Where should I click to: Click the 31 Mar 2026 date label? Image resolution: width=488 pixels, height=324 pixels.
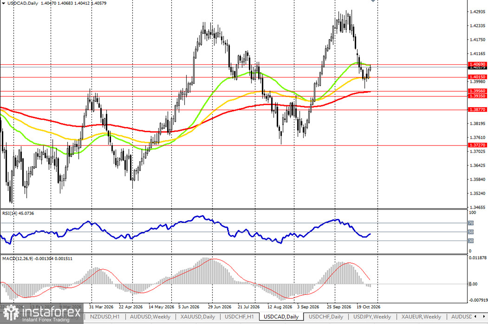pyautogui.click(x=101, y=306)
